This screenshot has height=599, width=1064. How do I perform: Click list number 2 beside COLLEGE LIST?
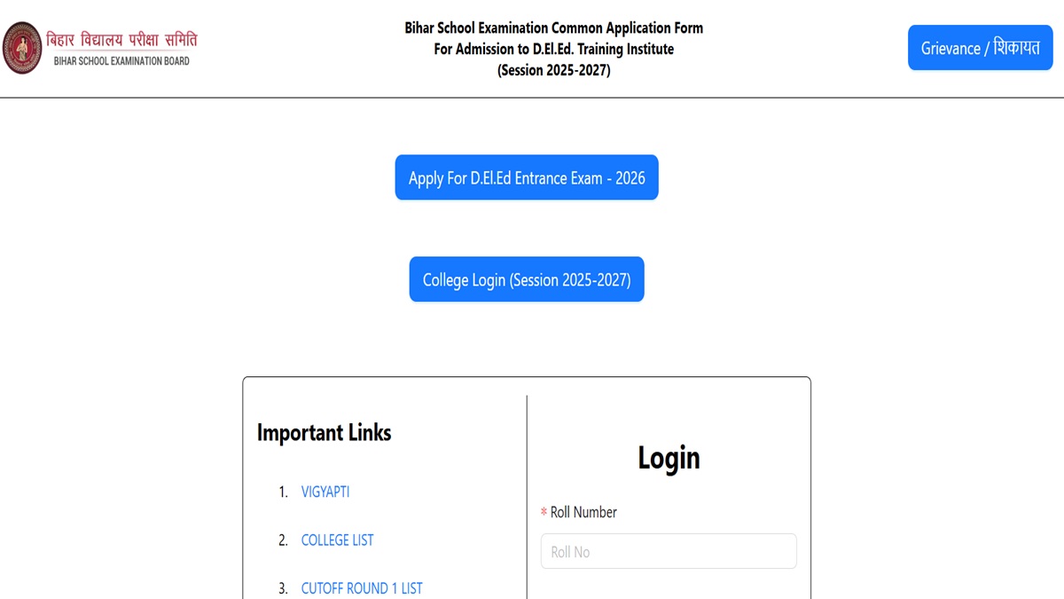(x=283, y=540)
